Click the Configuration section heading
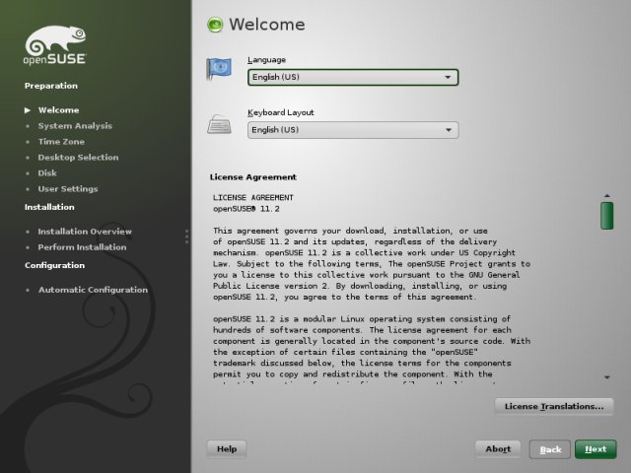 [x=55, y=265]
